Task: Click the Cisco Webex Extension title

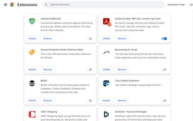Action: click(x=127, y=81)
